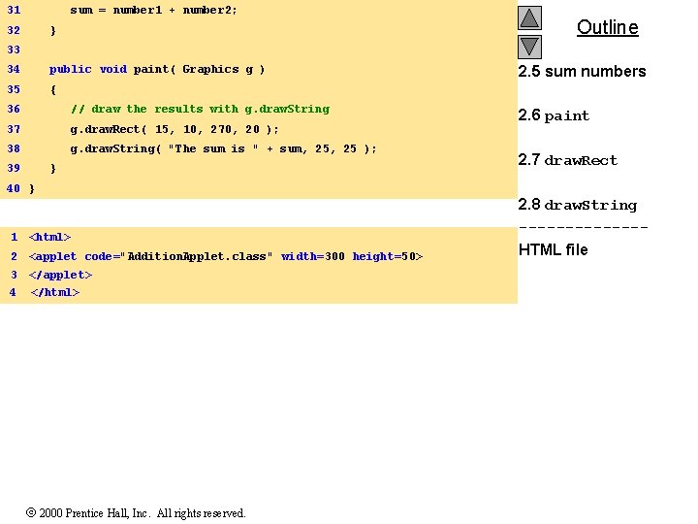Click the g.drawRect statement on line 37
The width and height of the screenshot is (698, 524).
pos(174,129)
